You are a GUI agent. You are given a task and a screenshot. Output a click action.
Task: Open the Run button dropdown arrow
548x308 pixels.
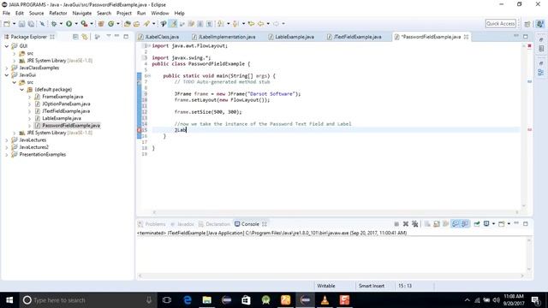76,24
